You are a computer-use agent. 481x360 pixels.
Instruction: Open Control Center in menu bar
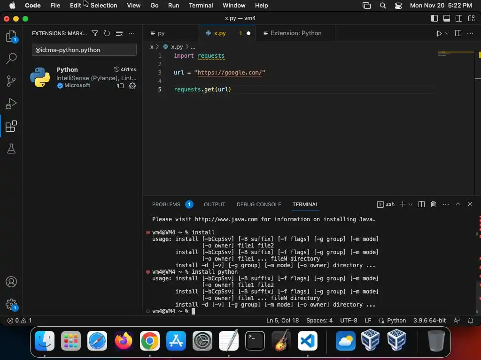tap(398, 5)
